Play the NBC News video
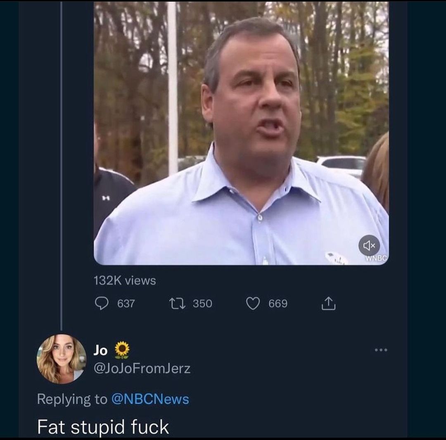The height and width of the screenshot is (440, 446). (241, 133)
